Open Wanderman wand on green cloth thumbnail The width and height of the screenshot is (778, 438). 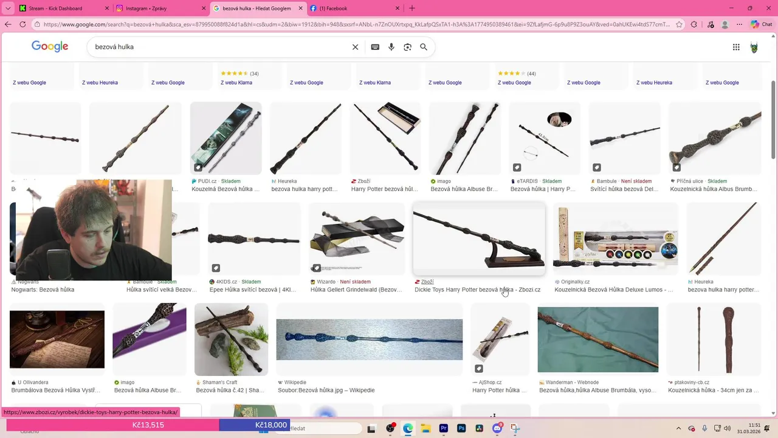pyautogui.click(x=598, y=339)
